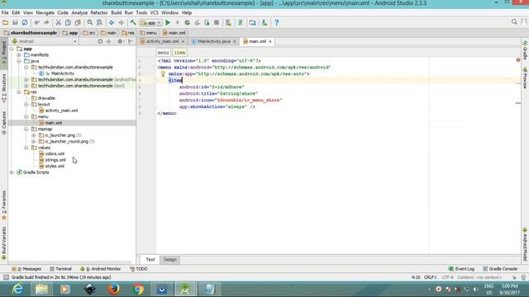
Task: Click the navigate Back arrow icon
Action: 112,22
